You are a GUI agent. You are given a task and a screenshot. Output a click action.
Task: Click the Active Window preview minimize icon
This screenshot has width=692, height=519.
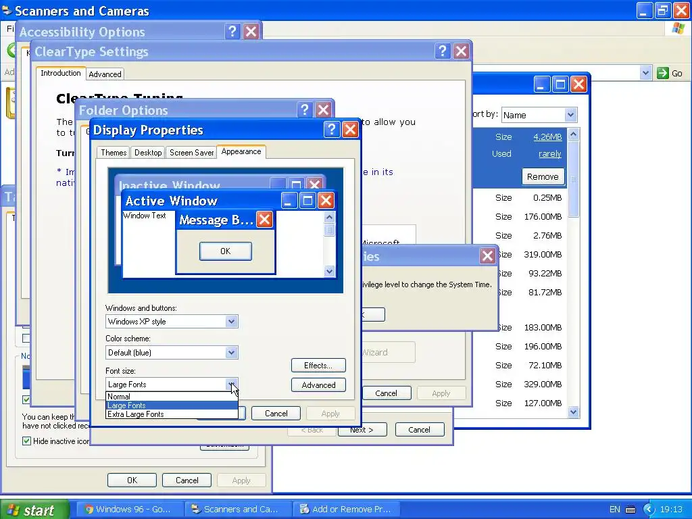[x=289, y=201]
